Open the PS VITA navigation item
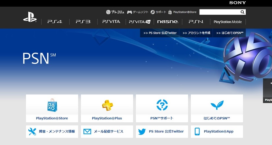 pyautogui.click(x=111, y=22)
